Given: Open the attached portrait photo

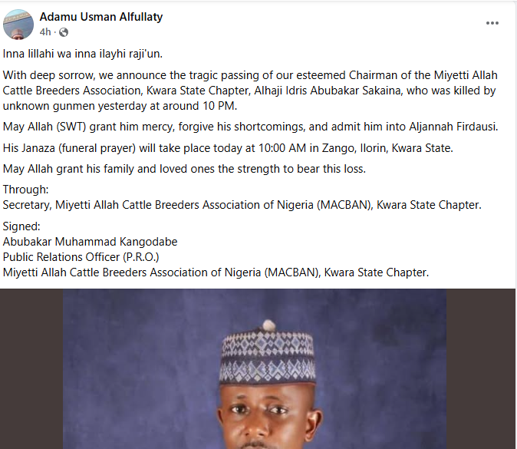Looking at the screenshot, I should [255, 368].
